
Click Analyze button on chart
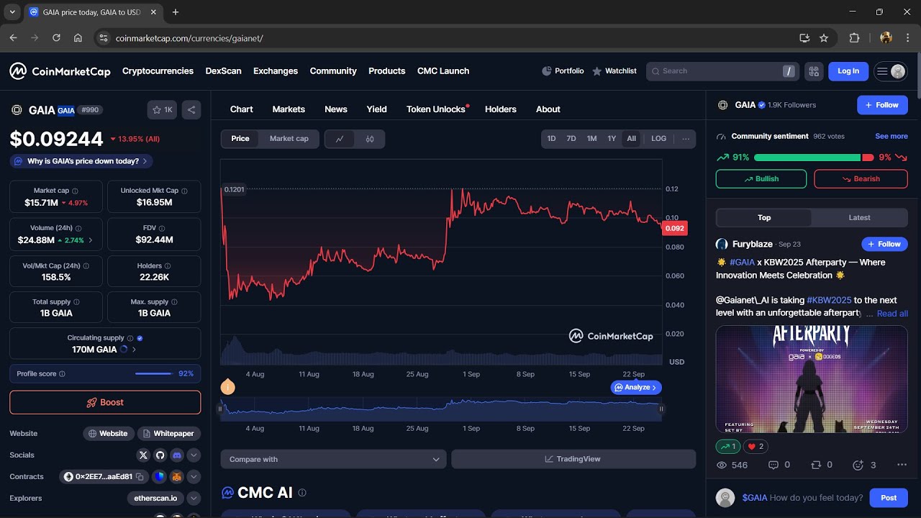point(636,387)
